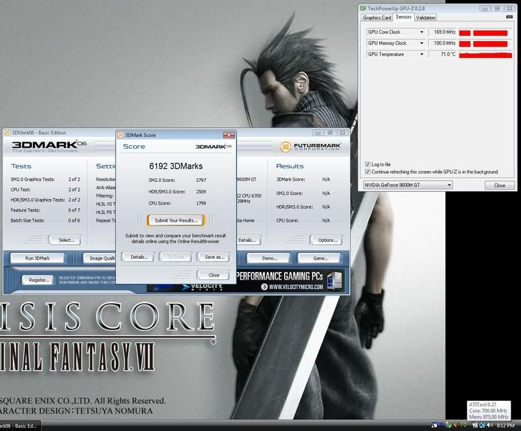Click the Options button under Results
The image size is (521, 431).
[x=328, y=240]
